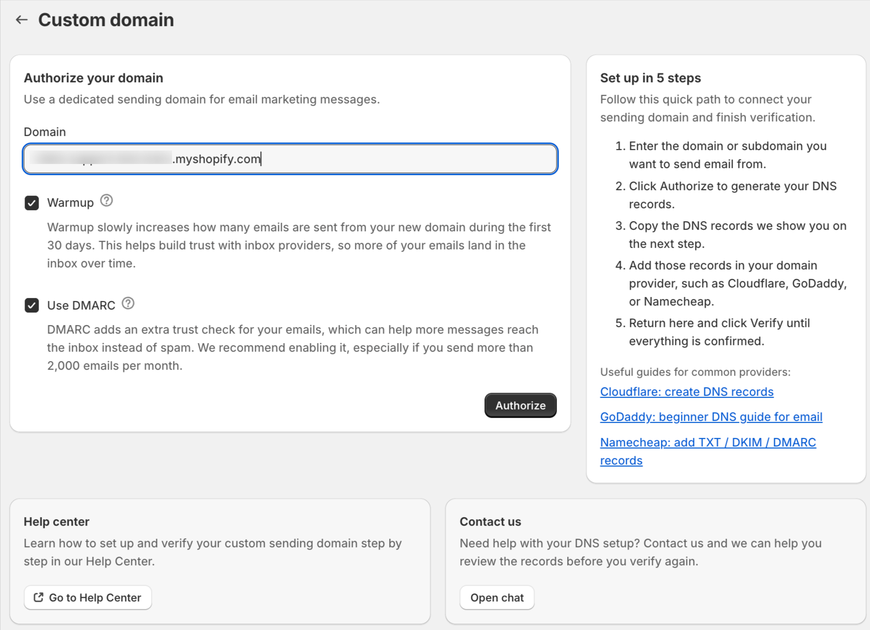
Task: Click the Go to Help Center button label
Action: point(95,597)
